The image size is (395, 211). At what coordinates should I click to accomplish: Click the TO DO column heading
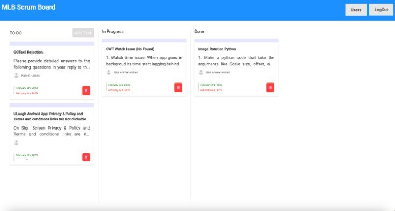point(16,33)
